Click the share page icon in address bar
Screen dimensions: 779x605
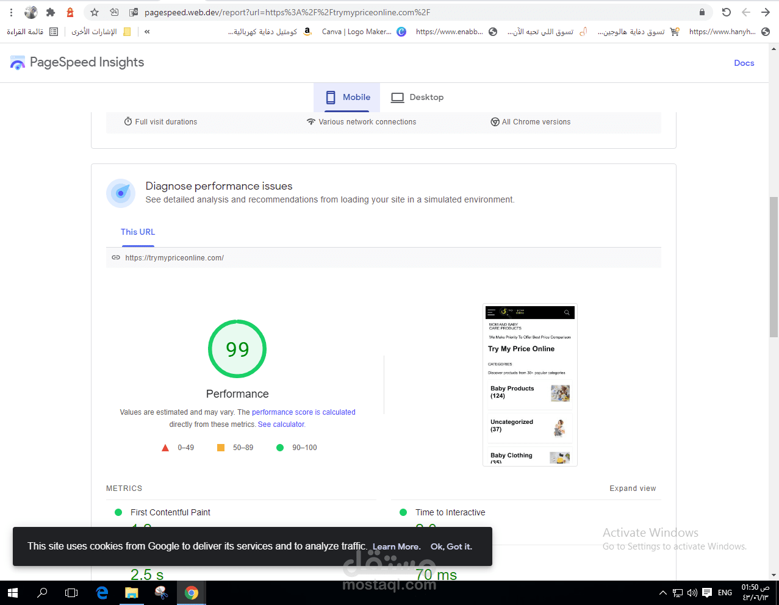(114, 12)
